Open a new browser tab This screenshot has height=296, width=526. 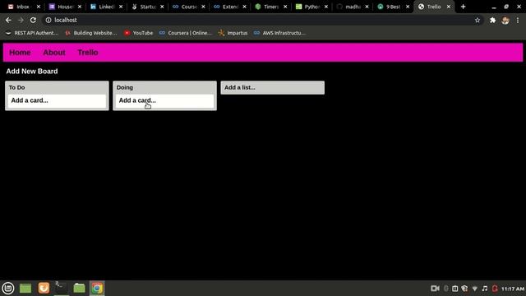click(x=463, y=7)
